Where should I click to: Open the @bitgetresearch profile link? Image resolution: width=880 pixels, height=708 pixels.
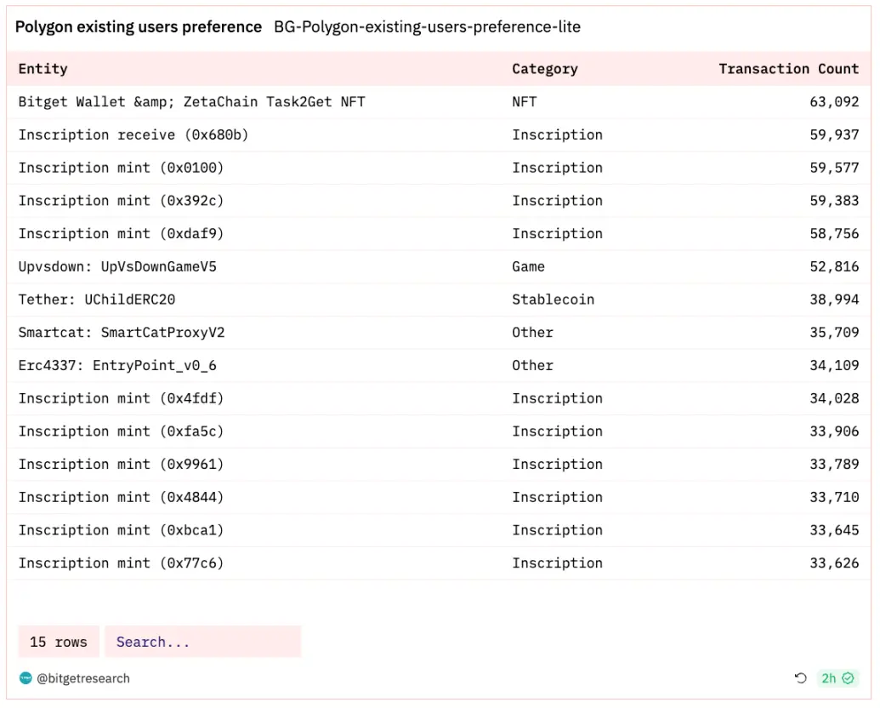click(x=83, y=678)
